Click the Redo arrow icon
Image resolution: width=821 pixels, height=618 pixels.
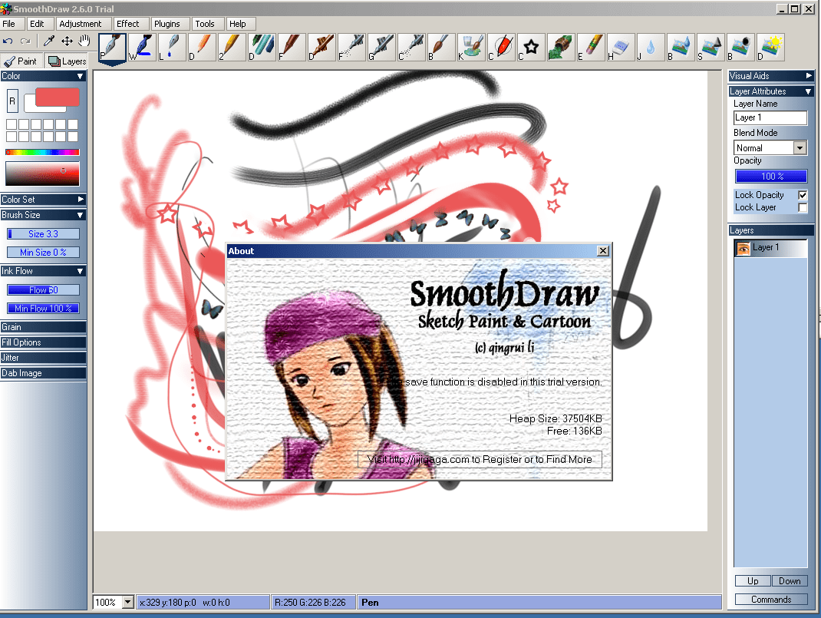(x=25, y=41)
